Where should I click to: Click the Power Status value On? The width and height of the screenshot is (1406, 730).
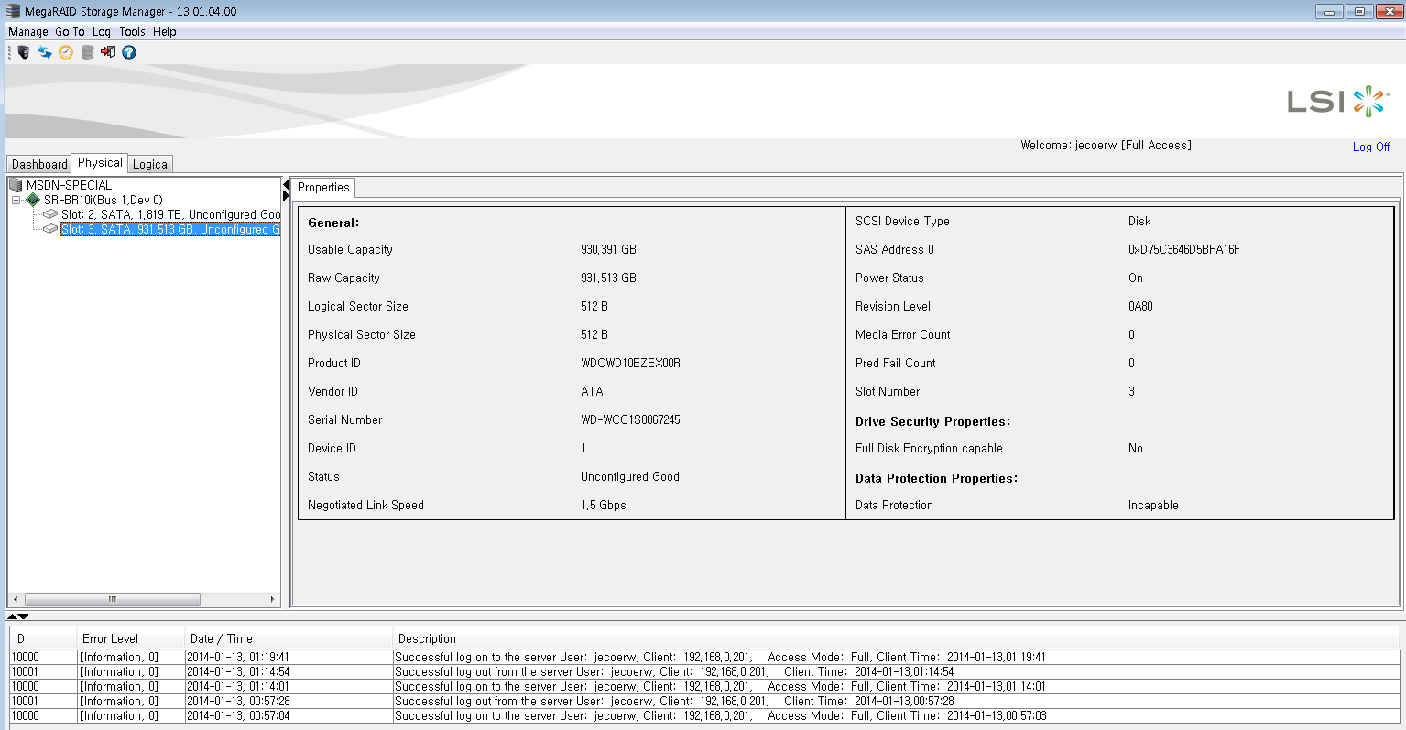(x=1136, y=278)
